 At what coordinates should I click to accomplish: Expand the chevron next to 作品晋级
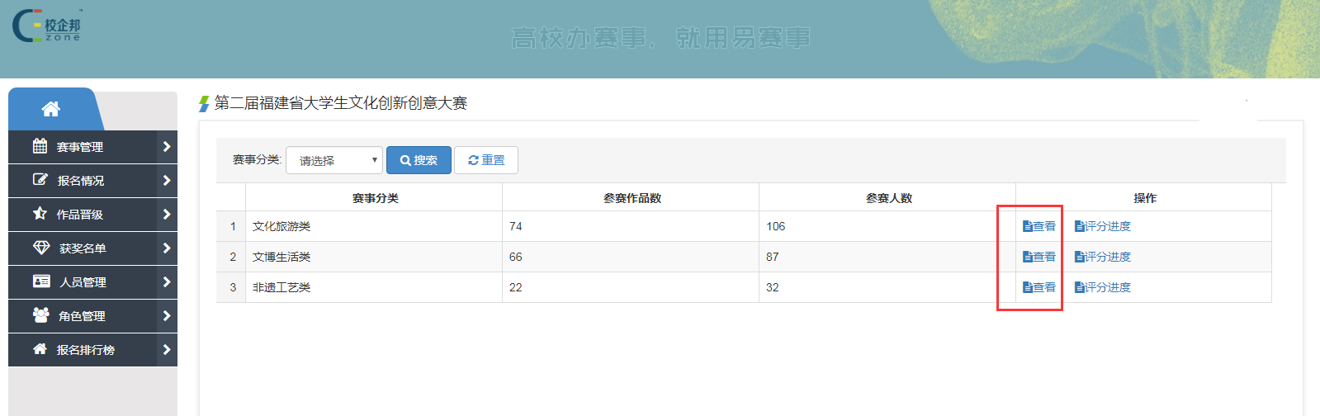pos(167,215)
